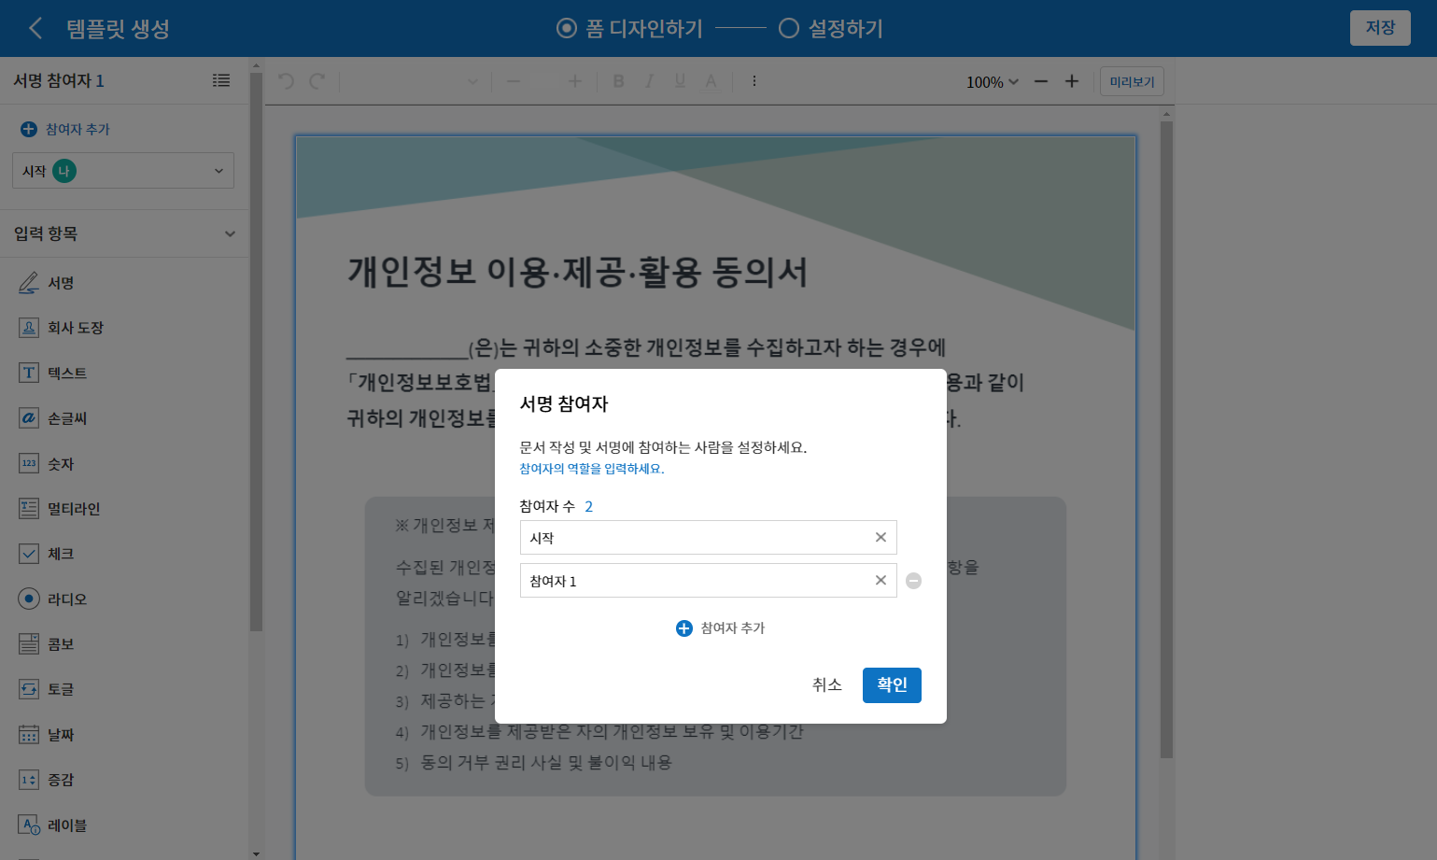Zoom out with the minus button
1437x860 pixels.
point(1041,81)
